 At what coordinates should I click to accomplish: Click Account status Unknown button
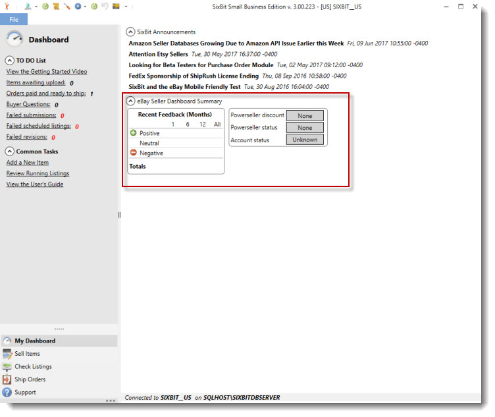click(305, 140)
